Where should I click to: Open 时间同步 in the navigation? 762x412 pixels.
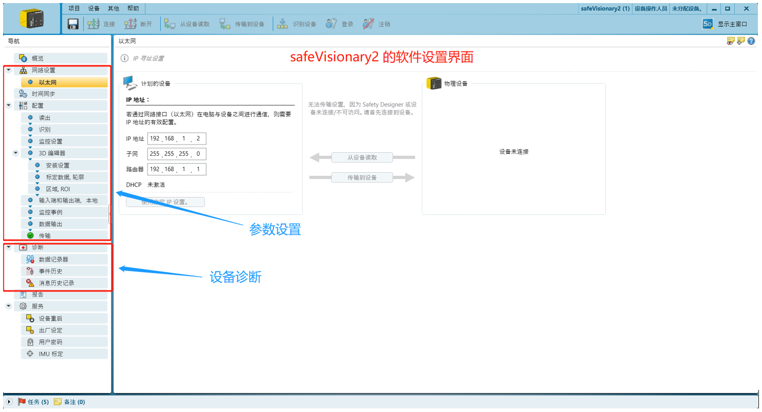point(61,94)
